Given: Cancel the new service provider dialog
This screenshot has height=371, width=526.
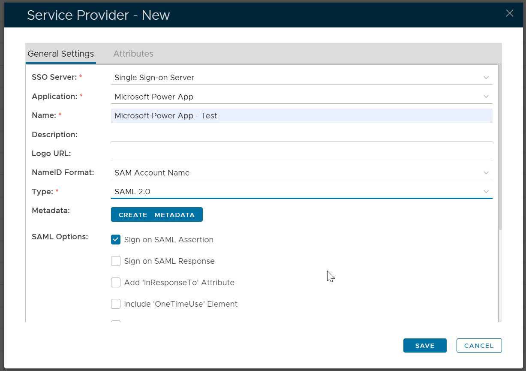Looking at the screenshot, I should coord(479,346).
